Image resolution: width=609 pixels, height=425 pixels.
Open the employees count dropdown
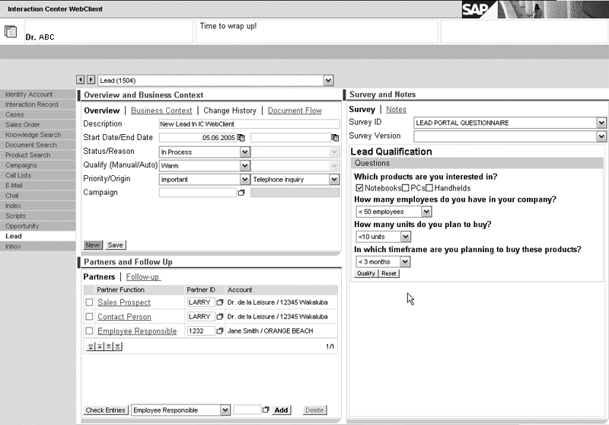(x=426, y=212)
